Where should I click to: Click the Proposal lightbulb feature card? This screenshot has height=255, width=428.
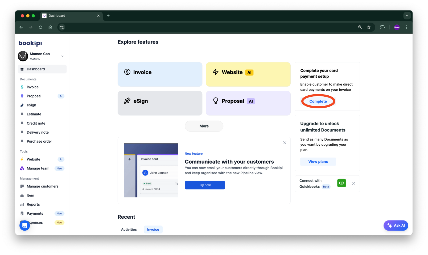248,103
